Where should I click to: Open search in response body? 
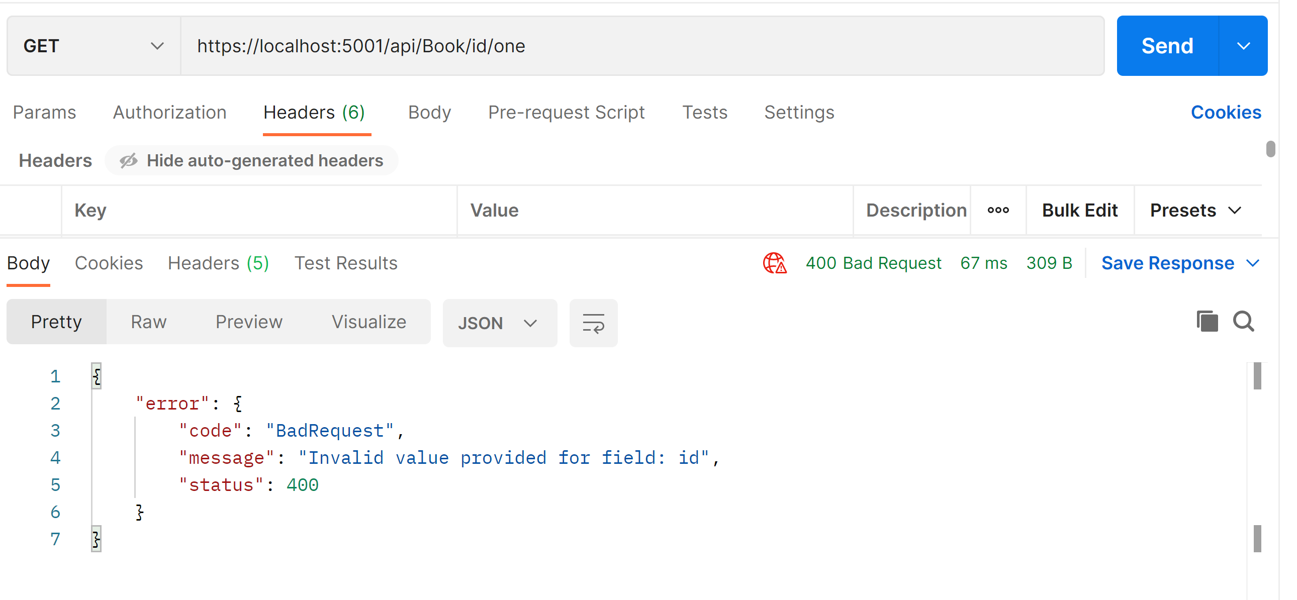[x=1243, y=321]
